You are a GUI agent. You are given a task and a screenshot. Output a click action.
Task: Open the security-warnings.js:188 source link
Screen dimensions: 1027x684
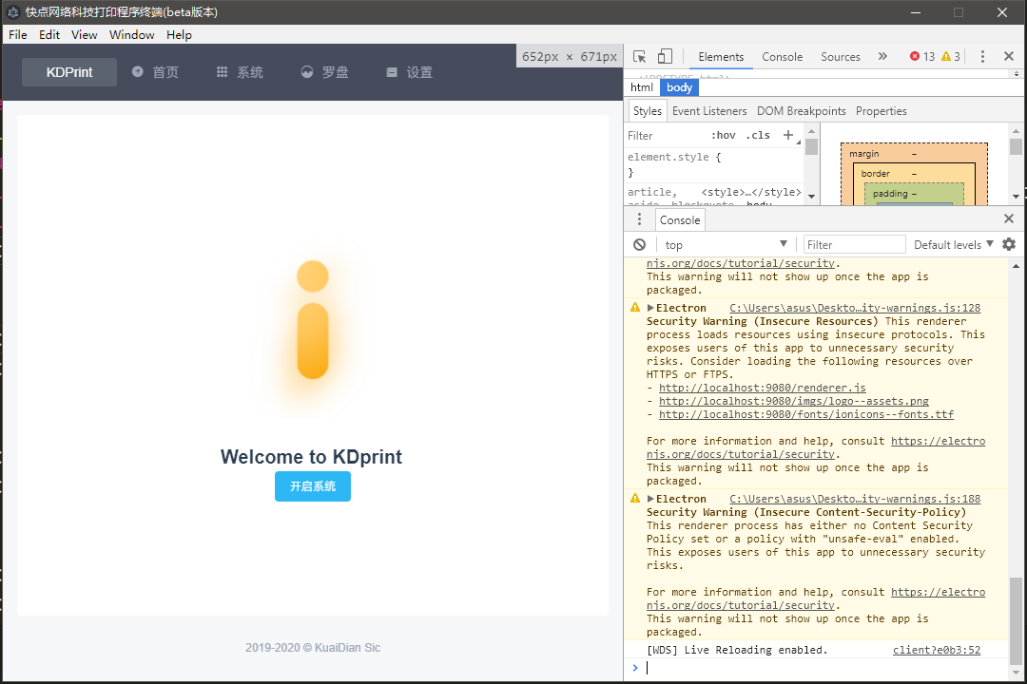coord(855,499)
